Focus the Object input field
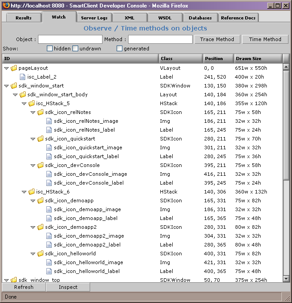The width and height of the screenshot is (292, 303). [70, 39]
